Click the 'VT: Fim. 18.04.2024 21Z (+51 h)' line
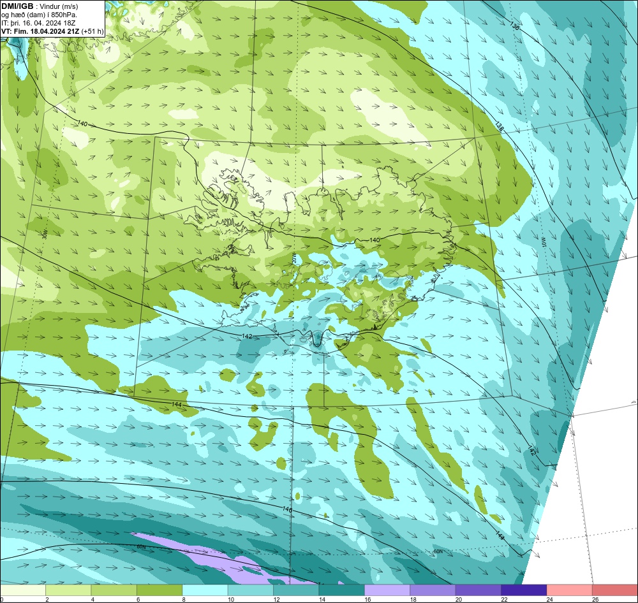 coord(52,31)
